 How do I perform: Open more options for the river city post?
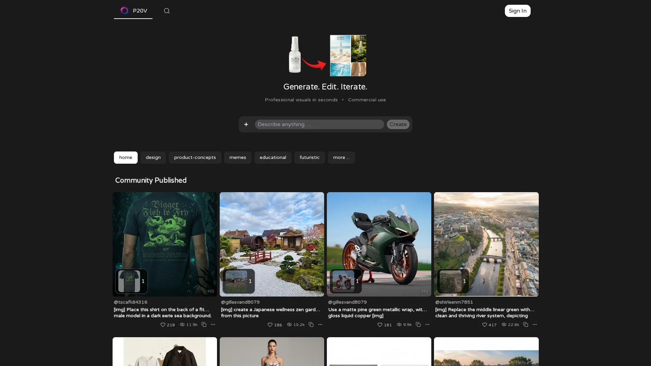pos(535,325)
